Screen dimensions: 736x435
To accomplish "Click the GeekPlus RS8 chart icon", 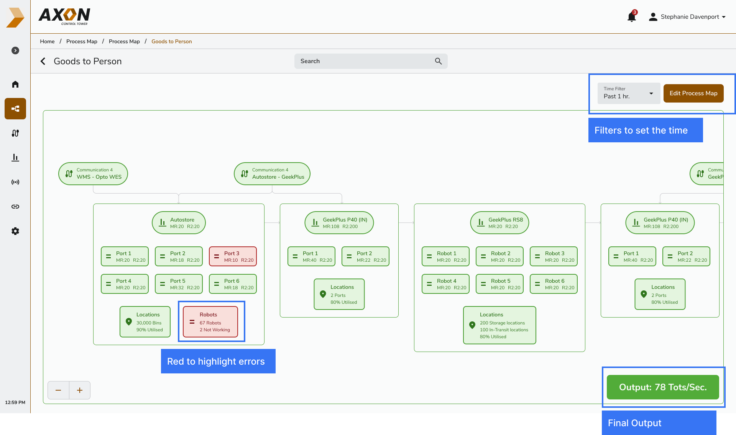I will 481,222.
